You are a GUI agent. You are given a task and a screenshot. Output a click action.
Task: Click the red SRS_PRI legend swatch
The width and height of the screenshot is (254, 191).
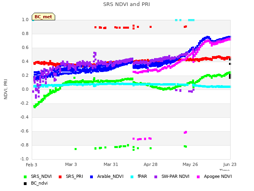point(60,177)
